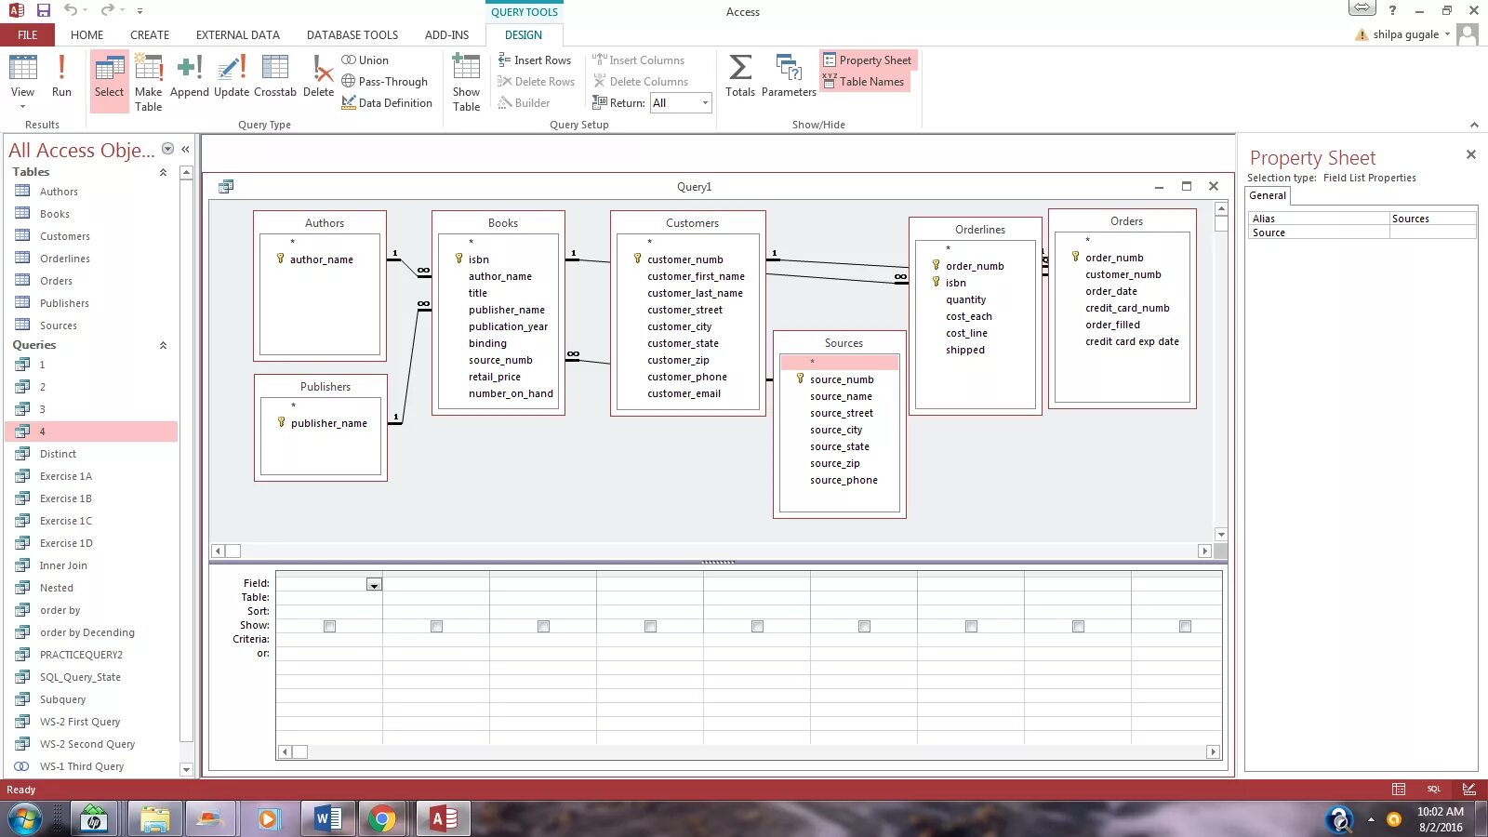Tick the third column Show checkbox
Image resolution: width=1488 pixels, height=837 pixels.
pyautogui.click(x=543, y=626)
